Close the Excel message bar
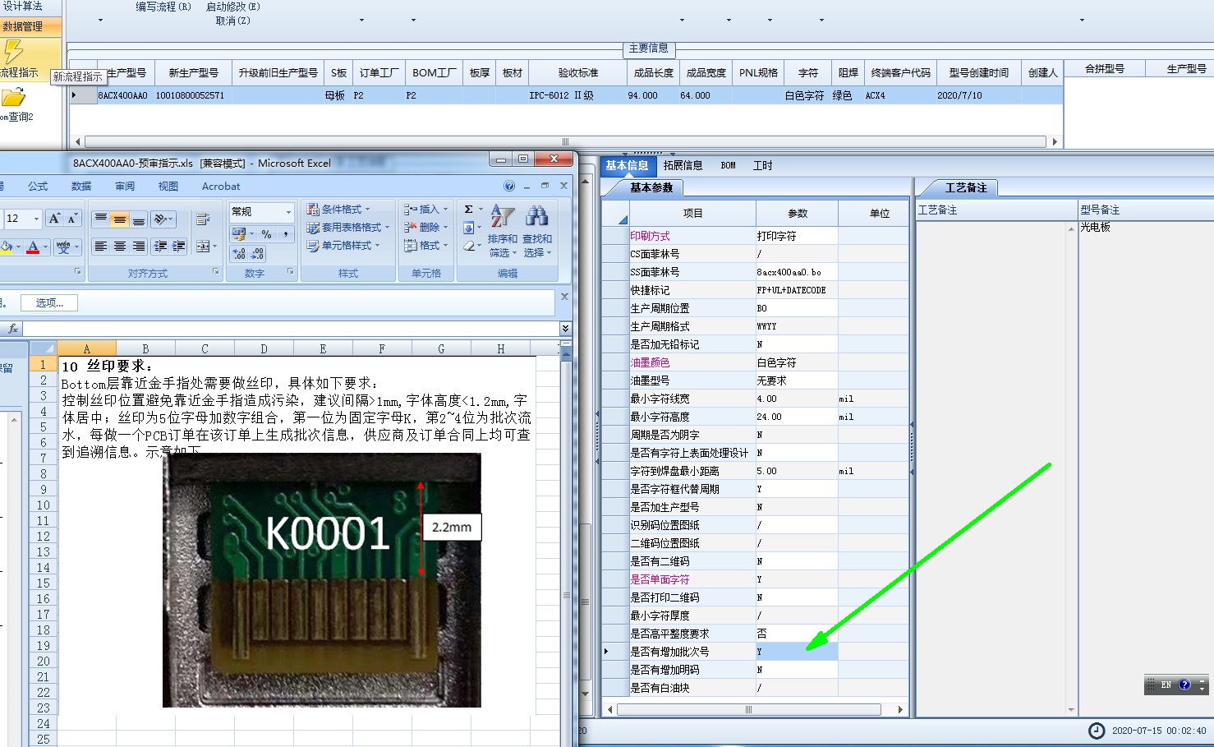 tap(564, 297)
